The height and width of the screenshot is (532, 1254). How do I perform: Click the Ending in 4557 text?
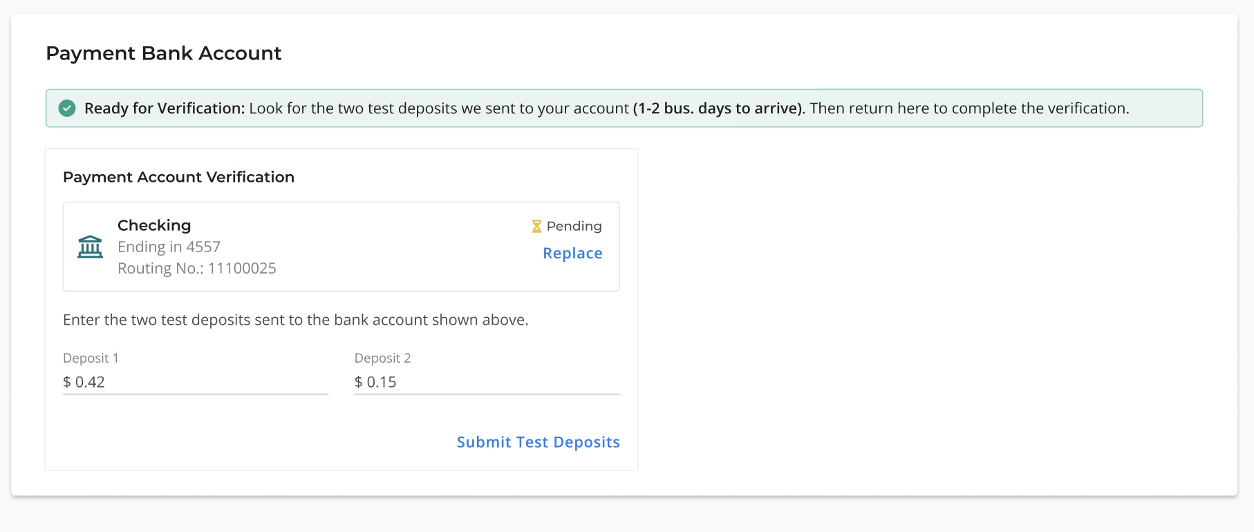(169, 247)
